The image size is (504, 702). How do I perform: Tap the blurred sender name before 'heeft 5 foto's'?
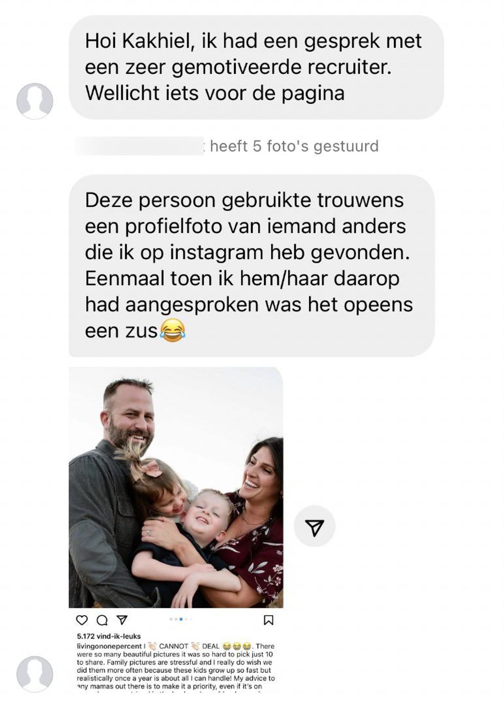[139, 146]
